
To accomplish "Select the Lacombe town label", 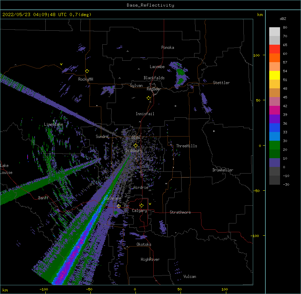I will click(x=157, y=67).
